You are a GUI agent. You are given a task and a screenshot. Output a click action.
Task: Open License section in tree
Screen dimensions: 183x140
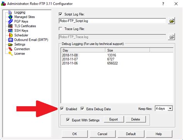tap(19, 53)
